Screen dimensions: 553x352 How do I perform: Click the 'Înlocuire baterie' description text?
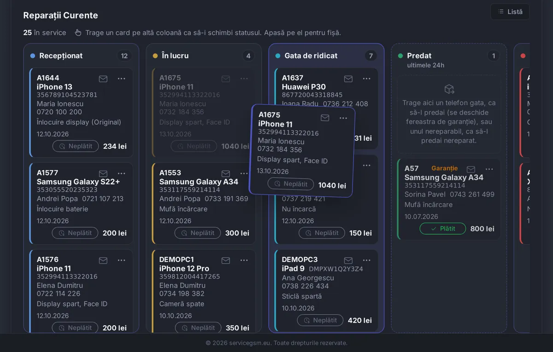click(63, 209)
